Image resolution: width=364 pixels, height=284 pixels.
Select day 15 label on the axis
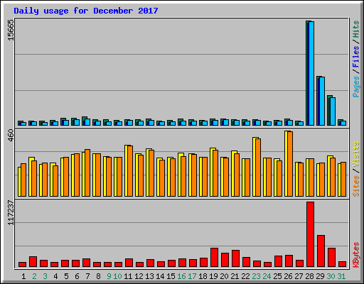pos(171,276)
